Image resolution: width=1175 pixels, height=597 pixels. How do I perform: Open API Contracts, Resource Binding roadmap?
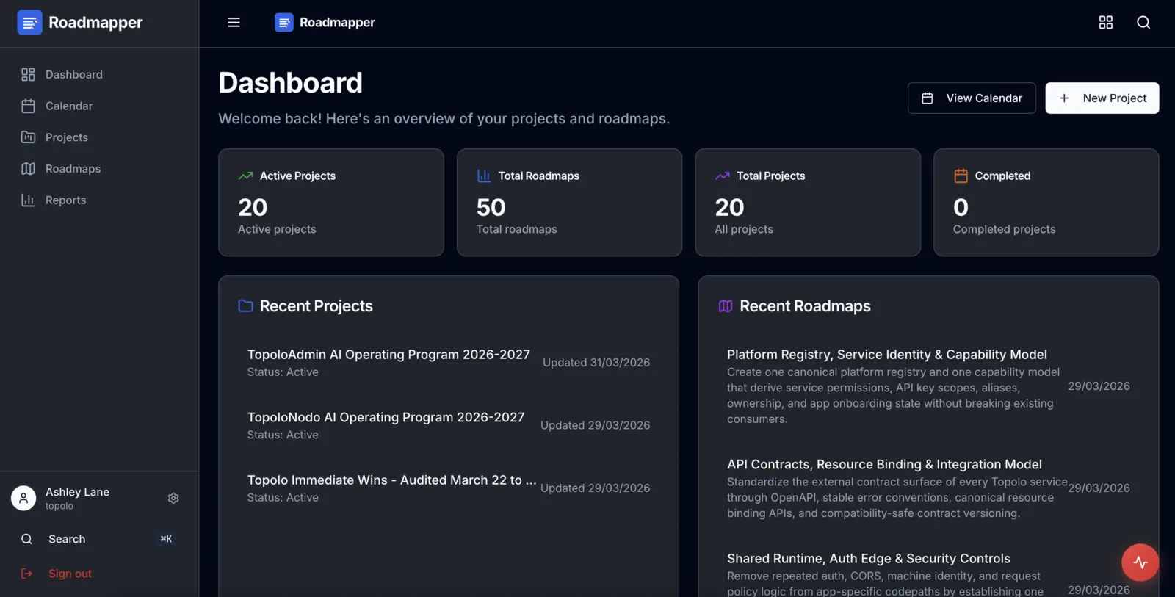click(884, 465)
